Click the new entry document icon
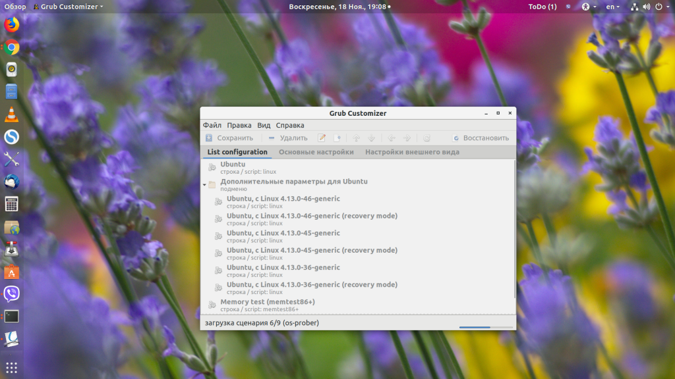 click(x=338, y=138)
